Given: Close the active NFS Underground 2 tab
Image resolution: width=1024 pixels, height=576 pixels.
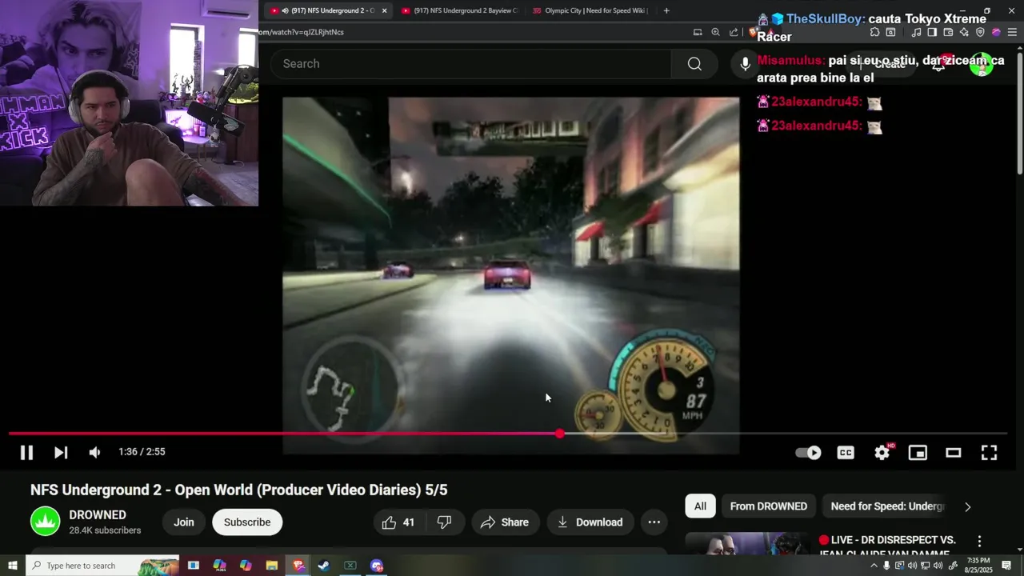Looking at the screenshot, I should [x=384, y=10].
